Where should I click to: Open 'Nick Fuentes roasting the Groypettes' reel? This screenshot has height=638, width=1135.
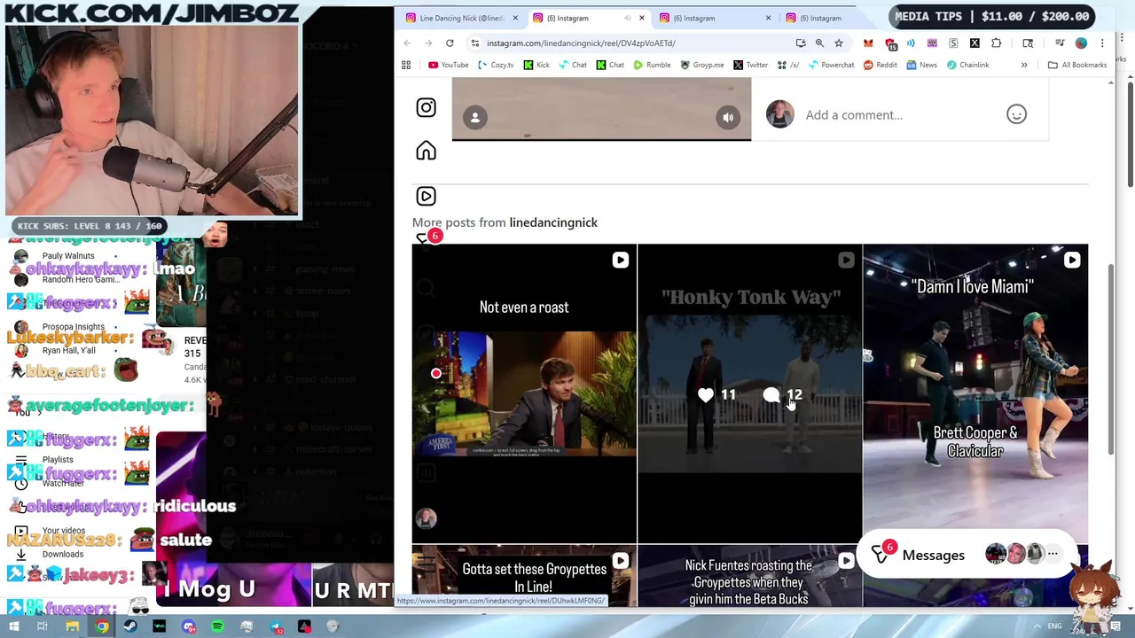[x=749, y=577]
